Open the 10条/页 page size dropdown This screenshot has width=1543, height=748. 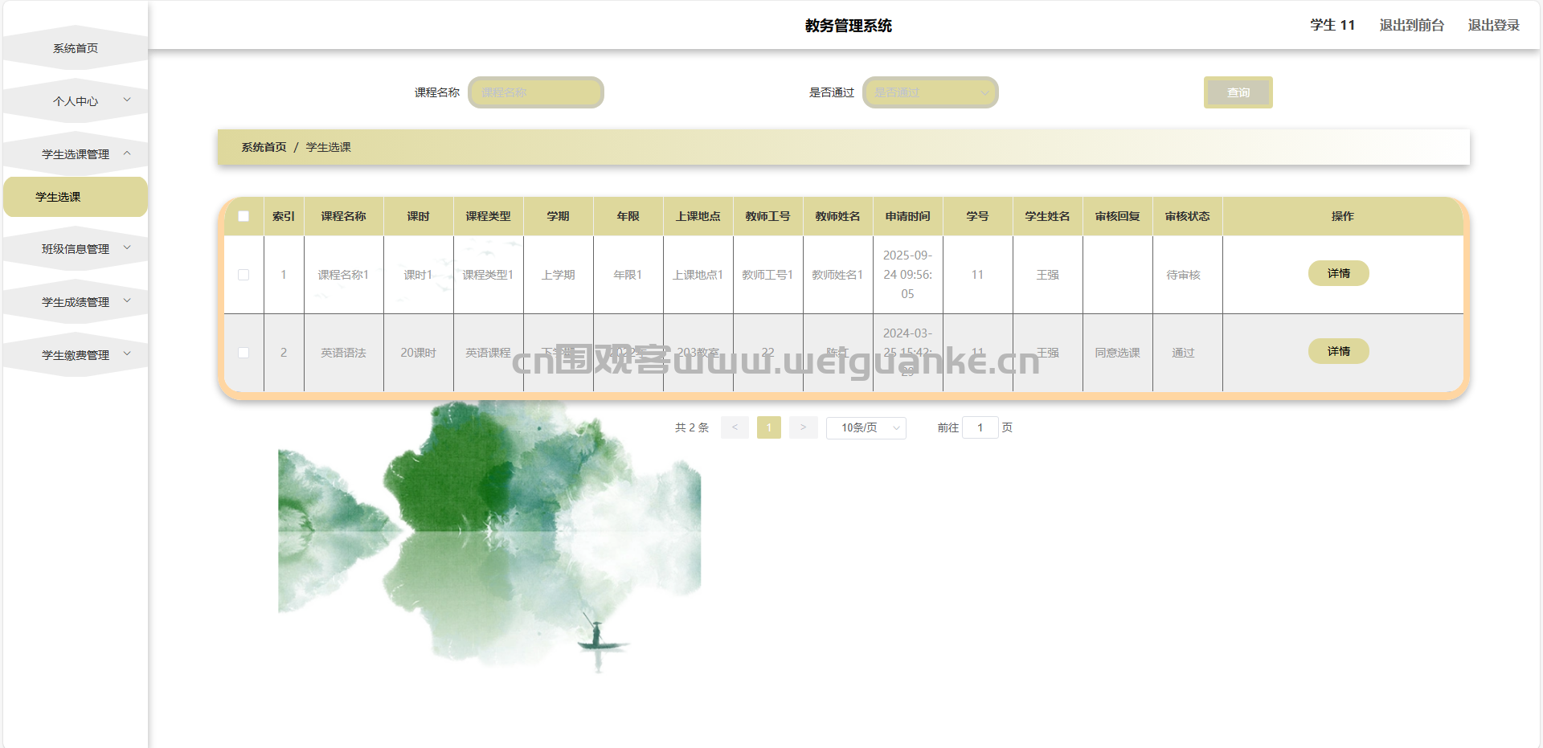coord(866,427)
